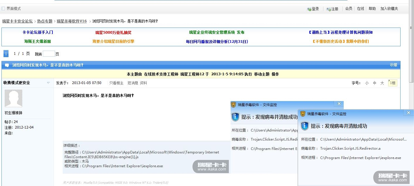Open the 会员 members link

(349, 9)
